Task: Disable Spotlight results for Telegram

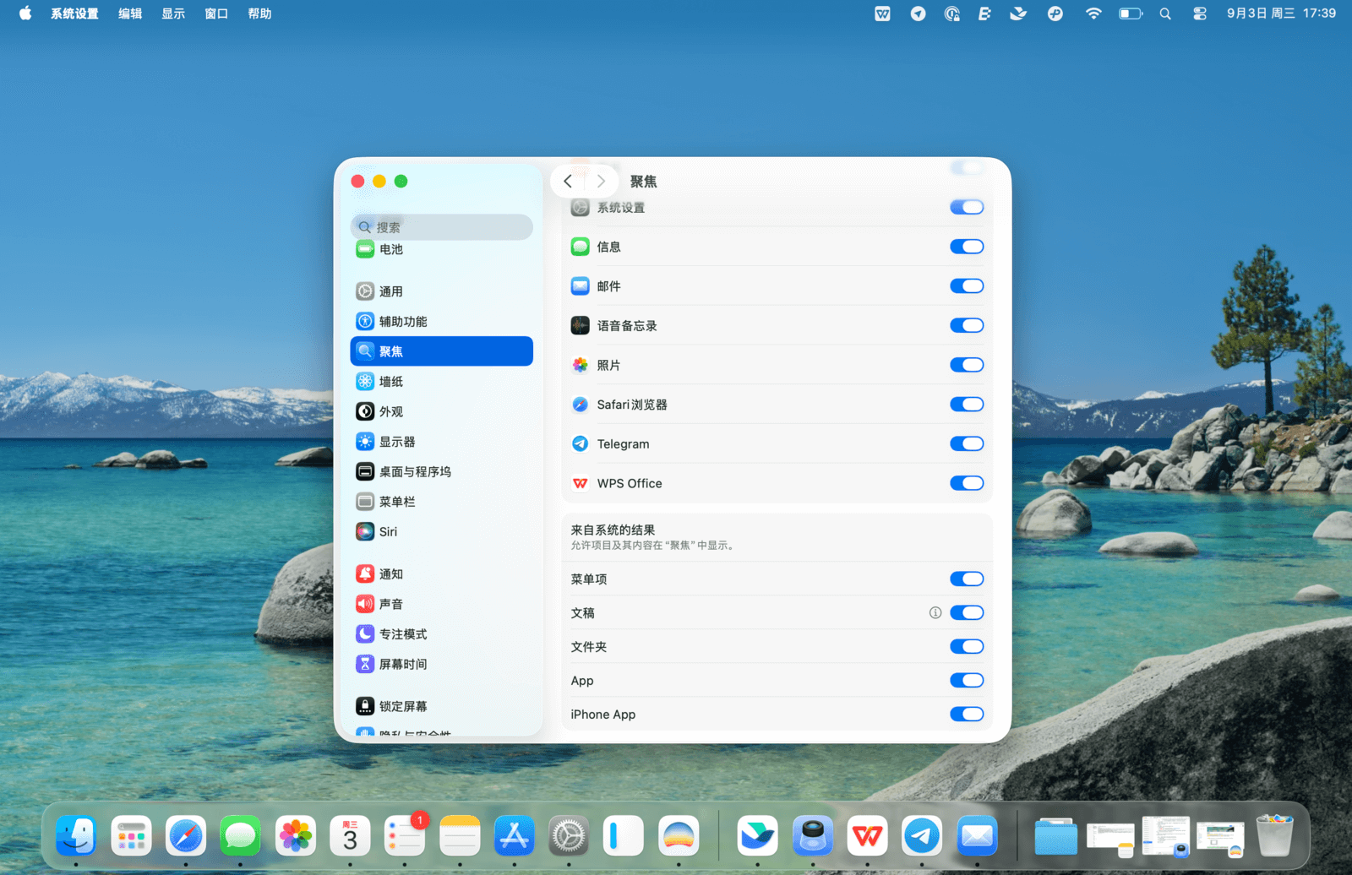Action: (967, 444)
